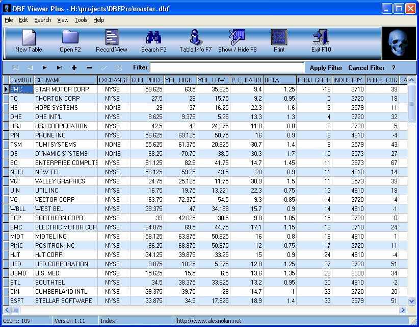
Task: Select the HOPE SYSTEMS cell
Action: tap(66, 108)
